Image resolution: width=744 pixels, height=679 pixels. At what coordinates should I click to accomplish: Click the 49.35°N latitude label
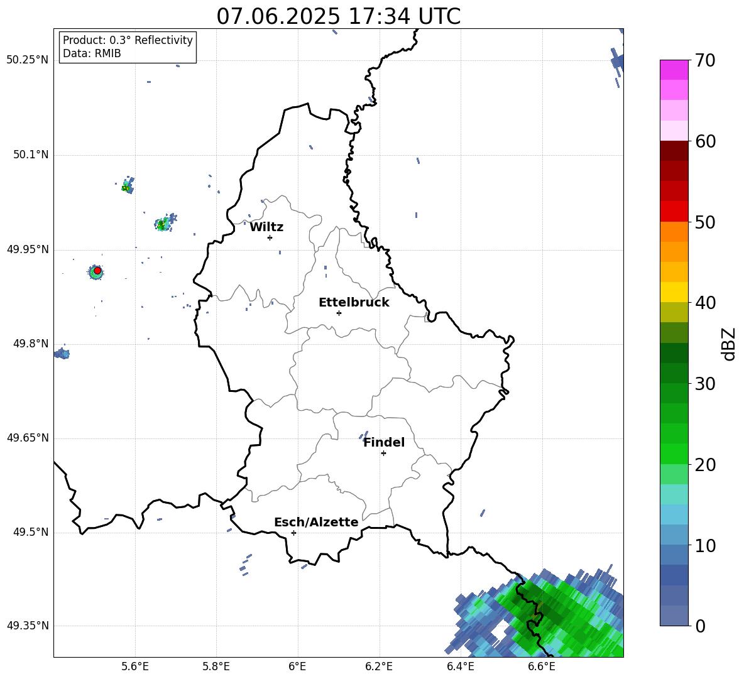pos(28,626)
